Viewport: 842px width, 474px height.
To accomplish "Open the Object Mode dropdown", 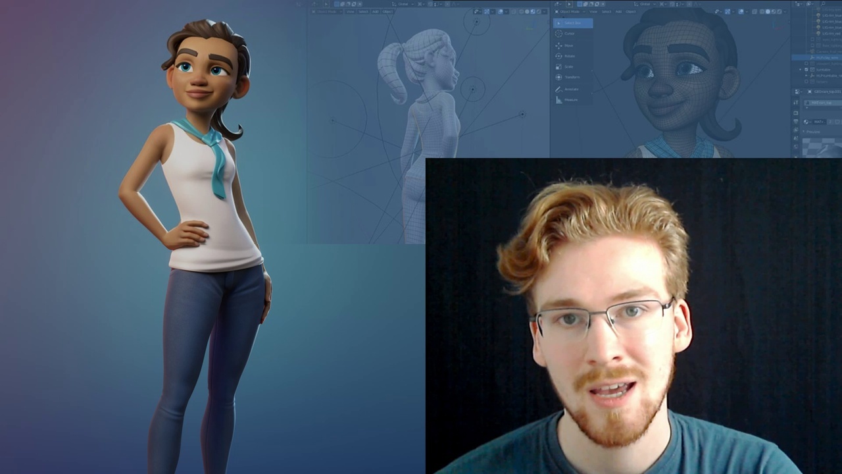I will click(571, 11).
